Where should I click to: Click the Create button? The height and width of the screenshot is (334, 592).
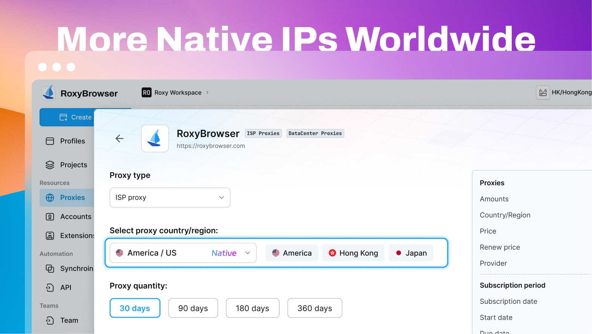(75, 117)
